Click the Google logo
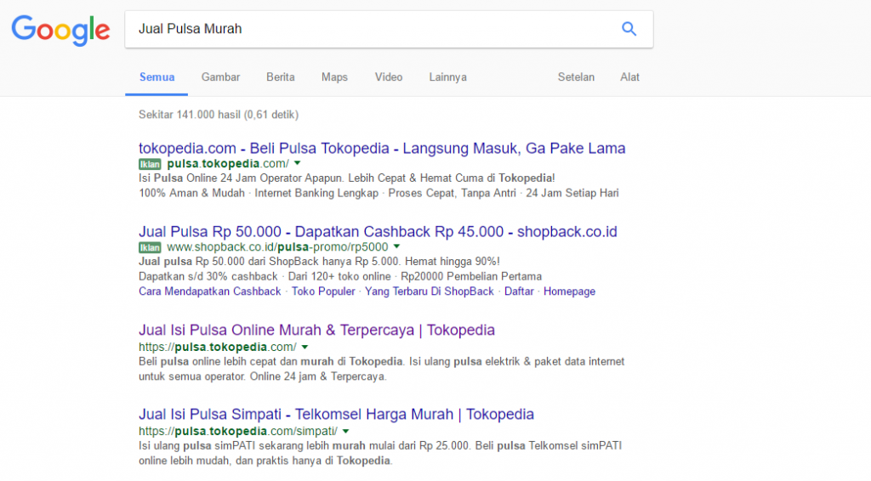The image size is (871, 481). click(x=60, y=30)
